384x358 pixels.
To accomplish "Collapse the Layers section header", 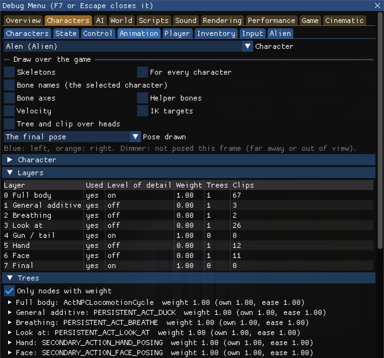I will (x=188, y=173).
